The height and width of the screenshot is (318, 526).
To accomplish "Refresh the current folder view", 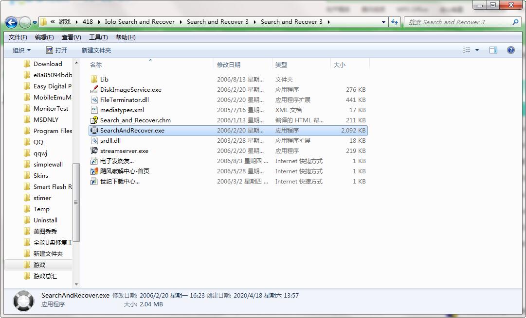I will (x=395, y=22).
